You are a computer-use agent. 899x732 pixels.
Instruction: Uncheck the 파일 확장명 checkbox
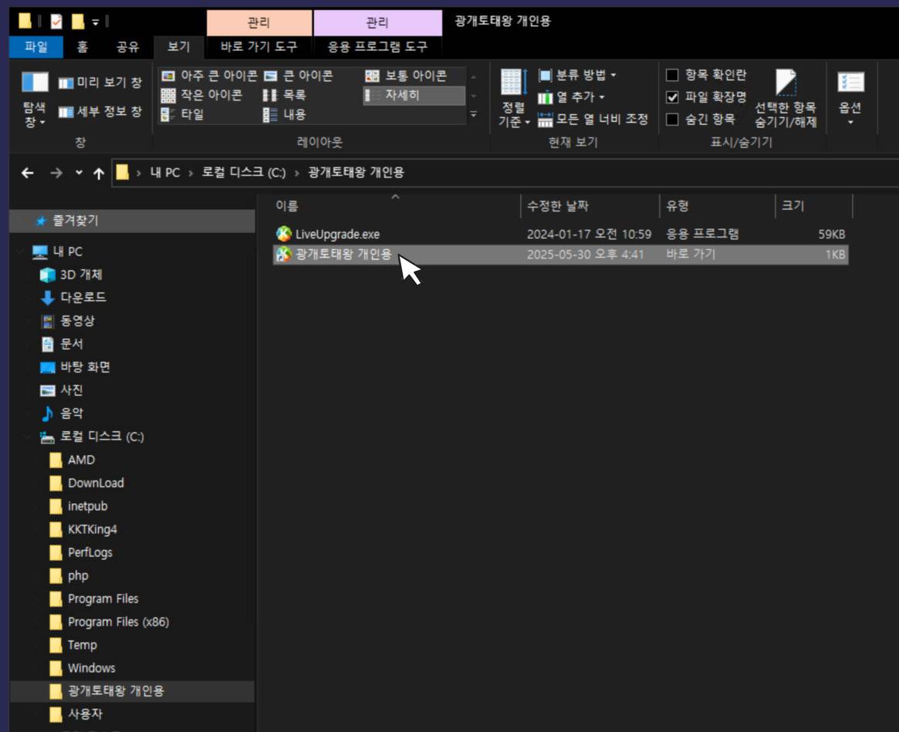click(x=672, y=97)
